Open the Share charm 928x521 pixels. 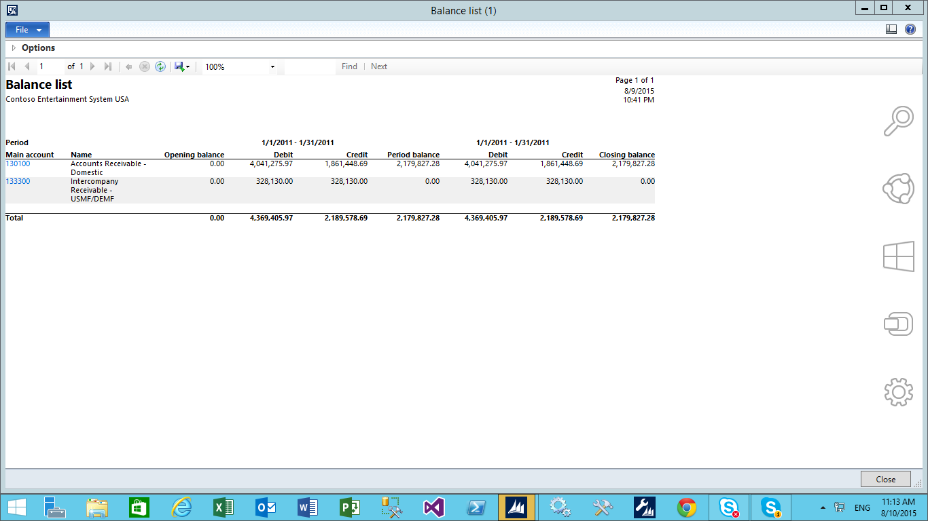point(898,189)
